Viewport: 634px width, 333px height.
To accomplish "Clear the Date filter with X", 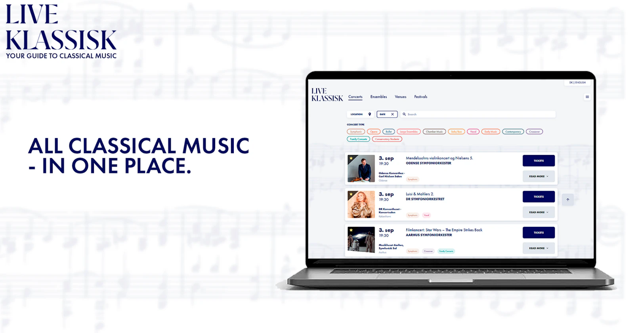I will [393, 114].
